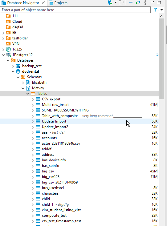167x226 pixels.
Task: Expand the 1d325 connection
Action: pyautogui.click(x=3, y=50)
